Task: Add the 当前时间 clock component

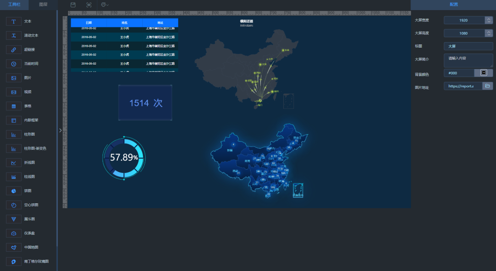Action: pos(14,64)
